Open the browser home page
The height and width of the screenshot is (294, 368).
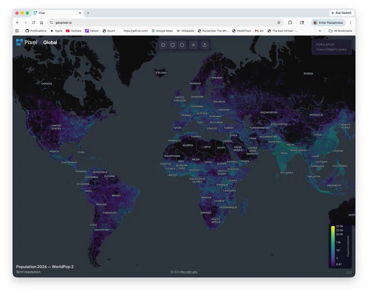tap(42, 23)
